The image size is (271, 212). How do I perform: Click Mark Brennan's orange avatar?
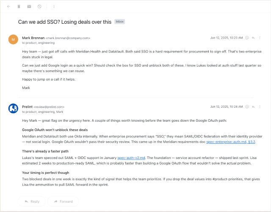coord(13,40)
